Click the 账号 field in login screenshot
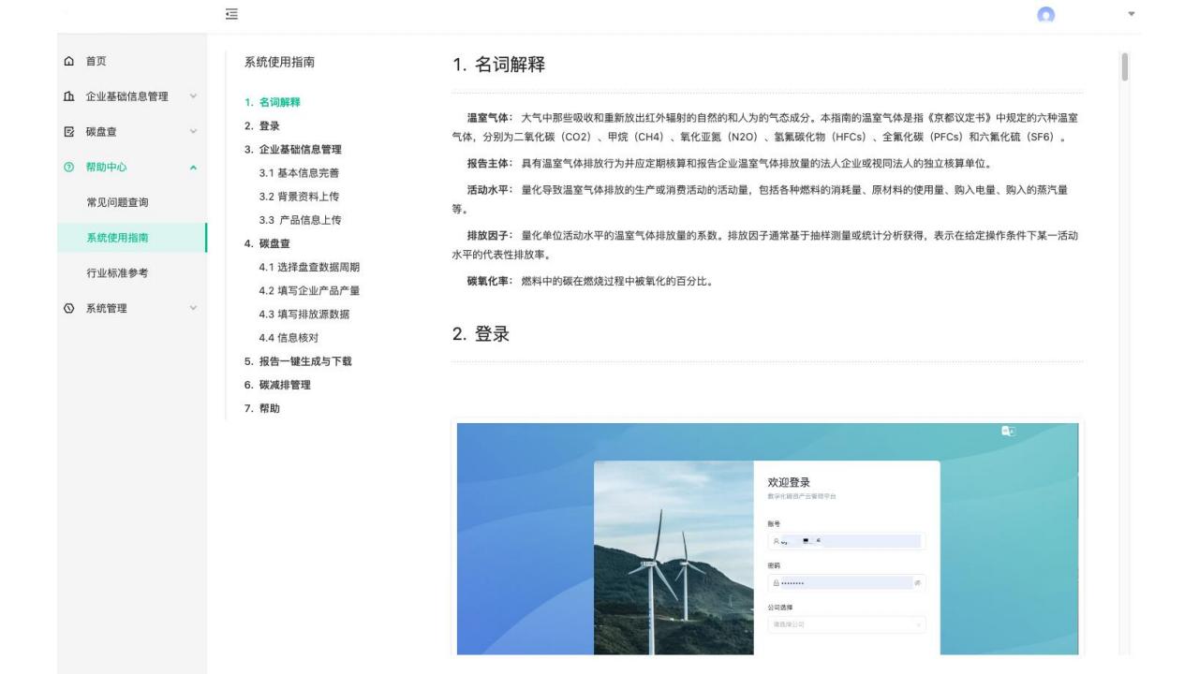The width and height of the screenshot is (1199, 674). tap(846, 541)
